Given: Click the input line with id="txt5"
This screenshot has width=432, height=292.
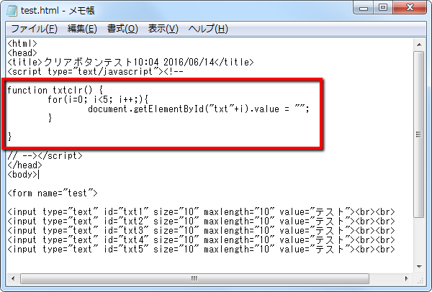Looking at the screenshot, I should pos(202,250).
